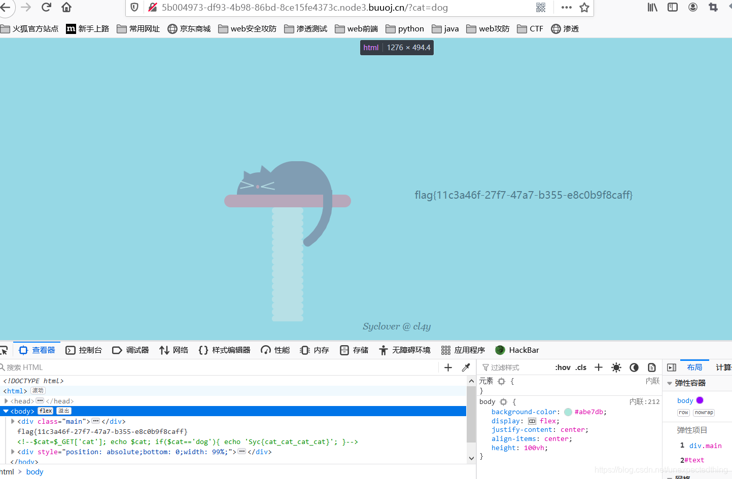Expand the head element node
732x479 pixels.
(6, 401)
